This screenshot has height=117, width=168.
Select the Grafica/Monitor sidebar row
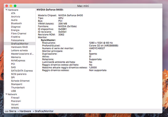[19, 44]
